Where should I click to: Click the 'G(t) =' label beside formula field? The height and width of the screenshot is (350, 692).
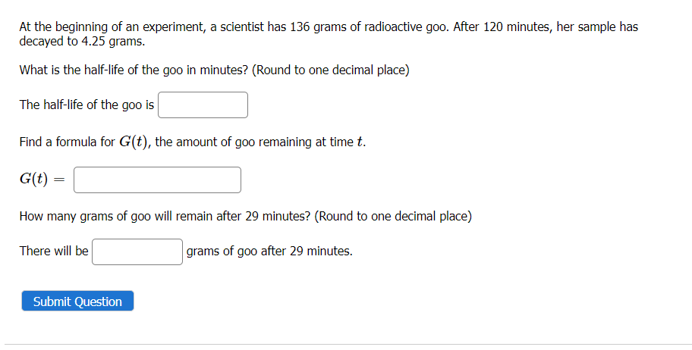point(42,179)
